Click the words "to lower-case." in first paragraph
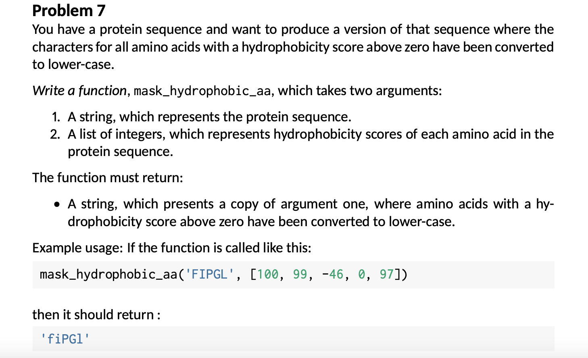 [x=73, y=65]
